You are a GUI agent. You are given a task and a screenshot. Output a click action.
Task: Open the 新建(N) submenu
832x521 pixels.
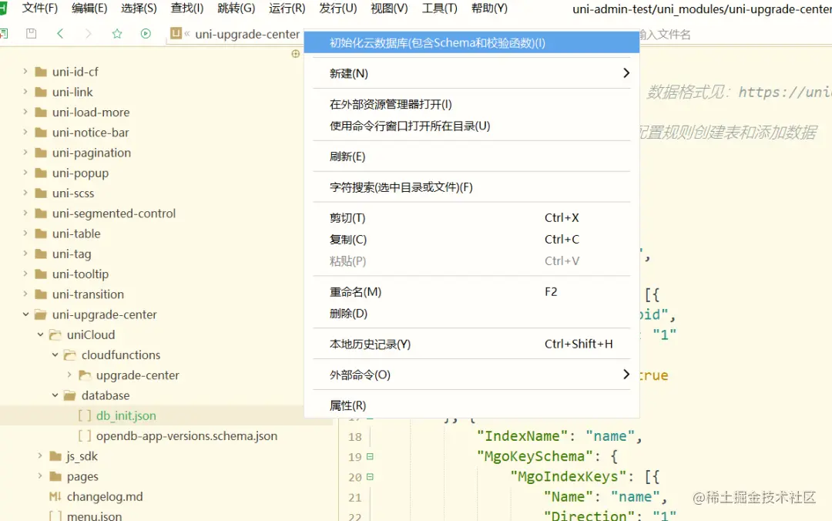(x=471, y=73)
